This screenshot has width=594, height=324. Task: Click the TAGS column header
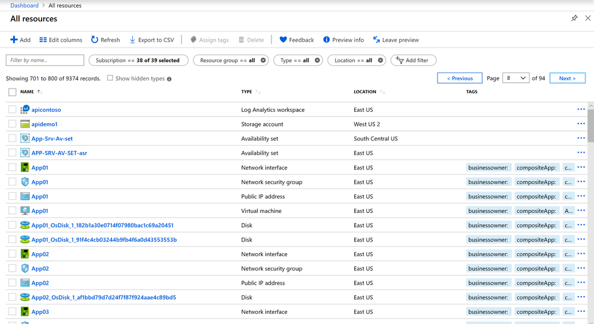tap(471, 92)
